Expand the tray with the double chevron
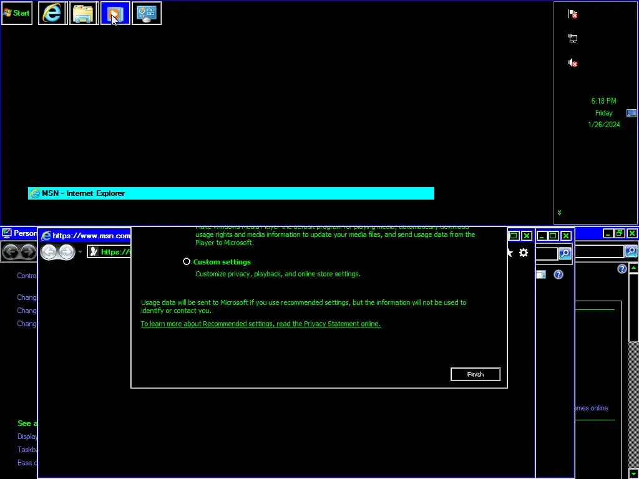 (559, 213)
